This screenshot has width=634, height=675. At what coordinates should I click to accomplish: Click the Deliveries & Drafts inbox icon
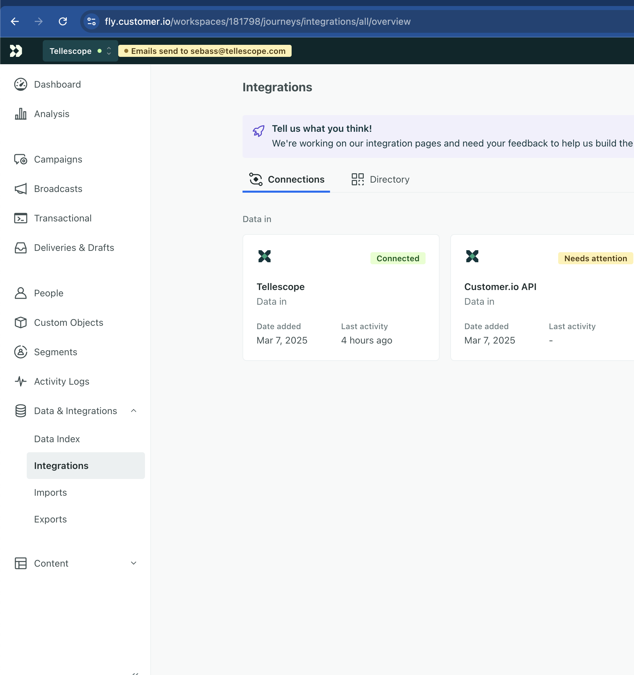[x=21, y=248]
